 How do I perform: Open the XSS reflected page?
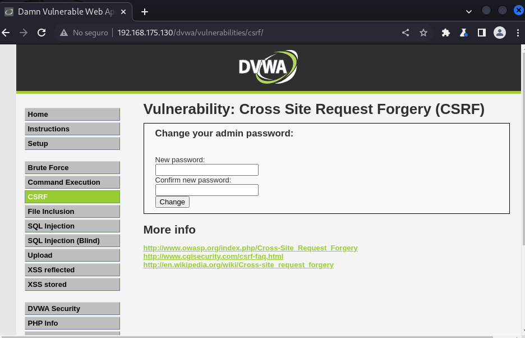[x=72, y=270]
